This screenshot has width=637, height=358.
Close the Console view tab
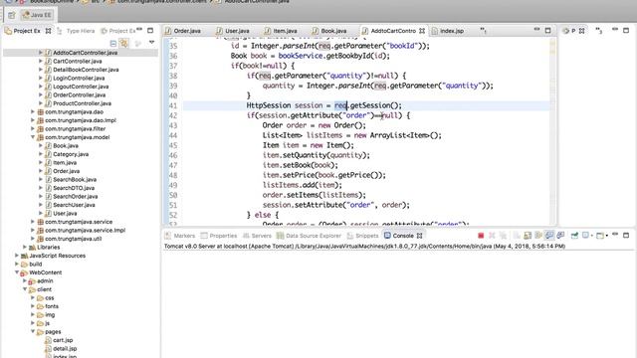point(420,236)
